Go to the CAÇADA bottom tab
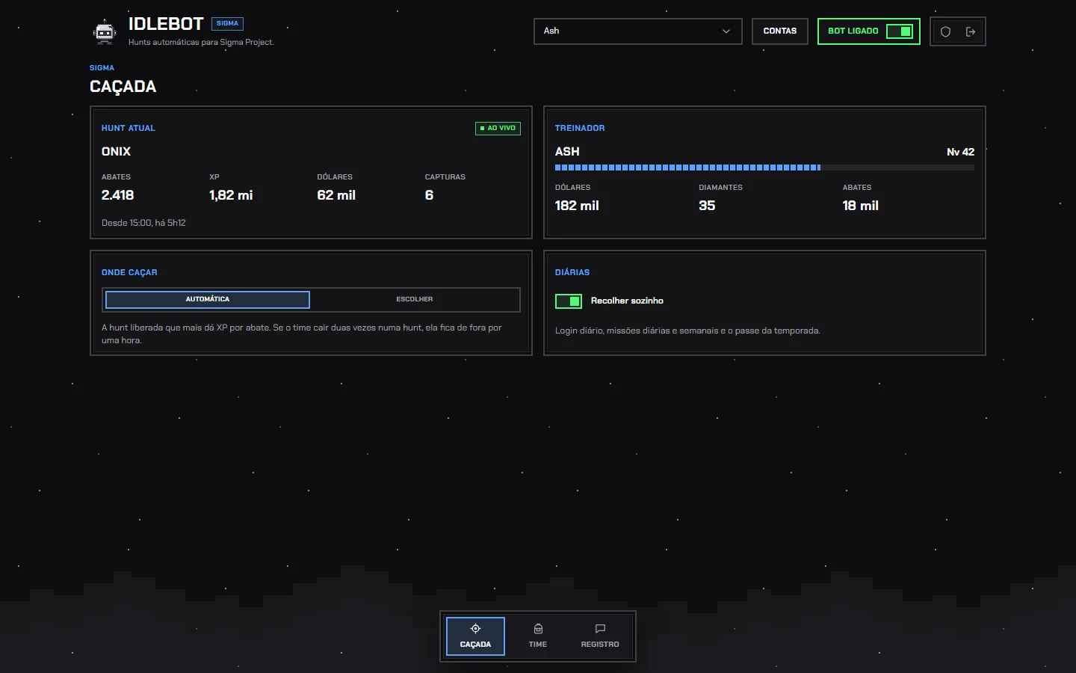Screen dimensions: 1076x673 (x=475, y=636)
